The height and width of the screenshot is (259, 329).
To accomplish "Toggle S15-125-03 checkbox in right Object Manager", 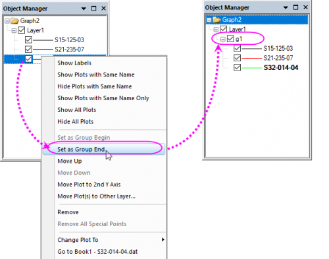I will (x=237, y=48).
